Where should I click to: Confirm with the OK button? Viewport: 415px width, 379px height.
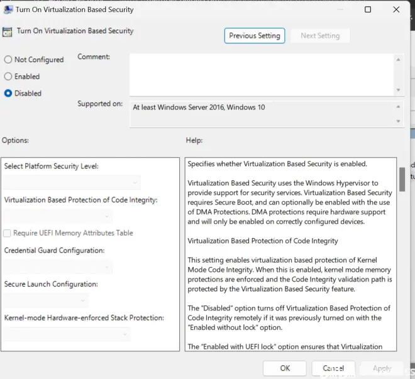coord(285,368)
